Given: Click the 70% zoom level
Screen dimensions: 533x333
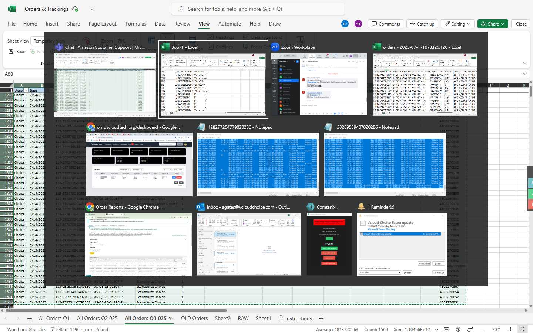Looking at the screenshot, I should click(x=496, y=329).
